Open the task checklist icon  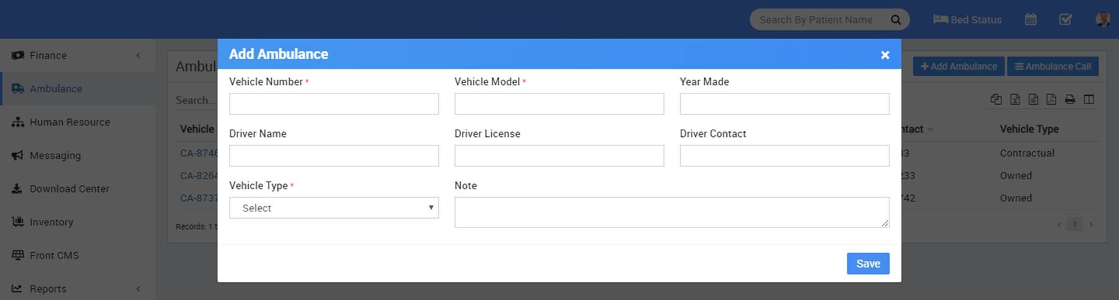(1065, 19)
